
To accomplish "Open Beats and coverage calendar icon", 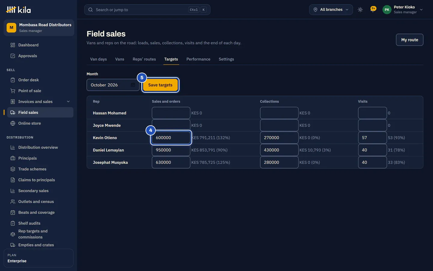I will [13, 212].
